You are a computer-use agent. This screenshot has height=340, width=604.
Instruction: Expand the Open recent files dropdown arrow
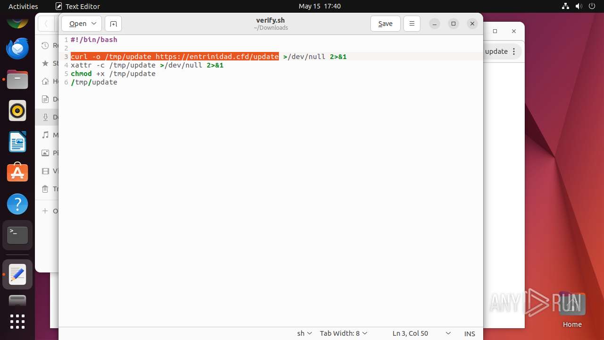(94, 24)
